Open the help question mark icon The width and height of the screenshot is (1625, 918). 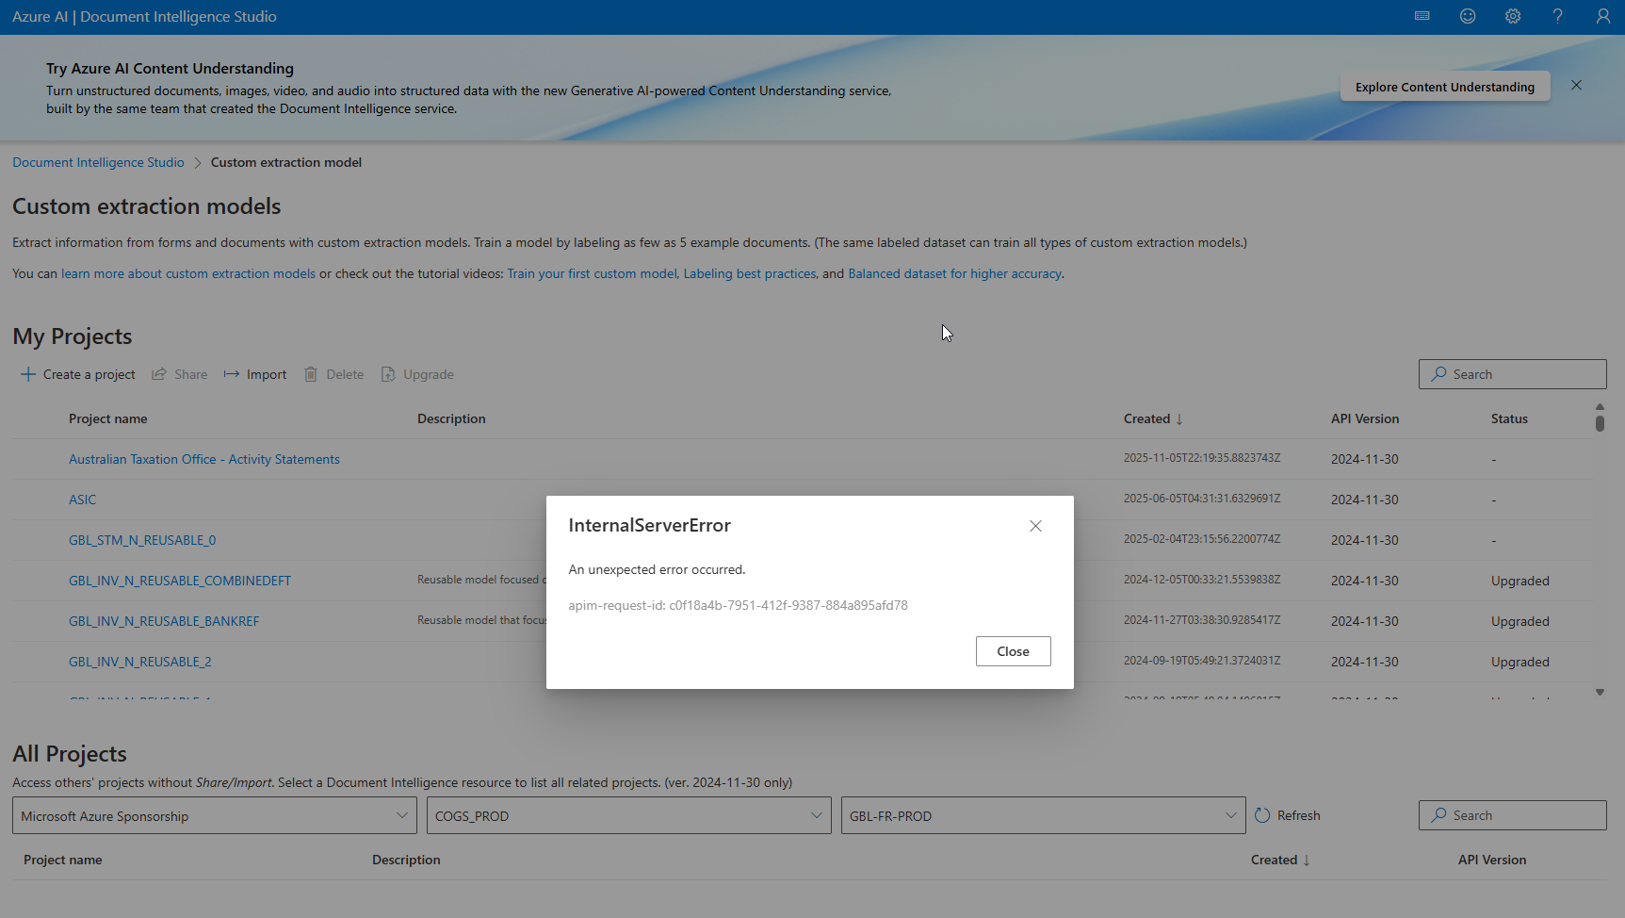tap(1558, 16)
